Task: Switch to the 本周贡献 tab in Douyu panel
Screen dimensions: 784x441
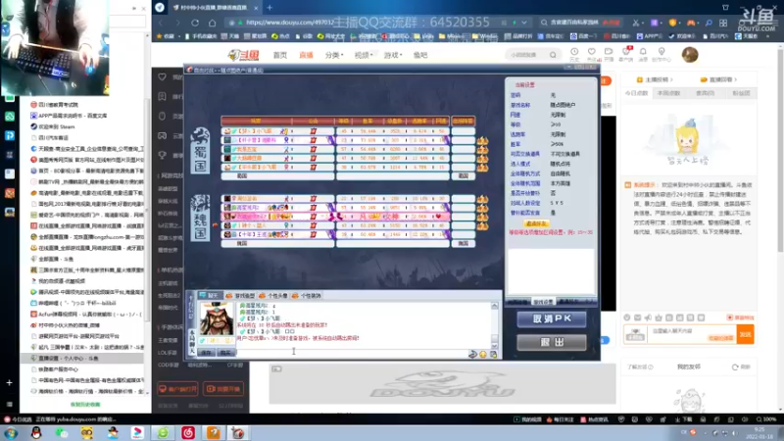Action: (669, 93)
